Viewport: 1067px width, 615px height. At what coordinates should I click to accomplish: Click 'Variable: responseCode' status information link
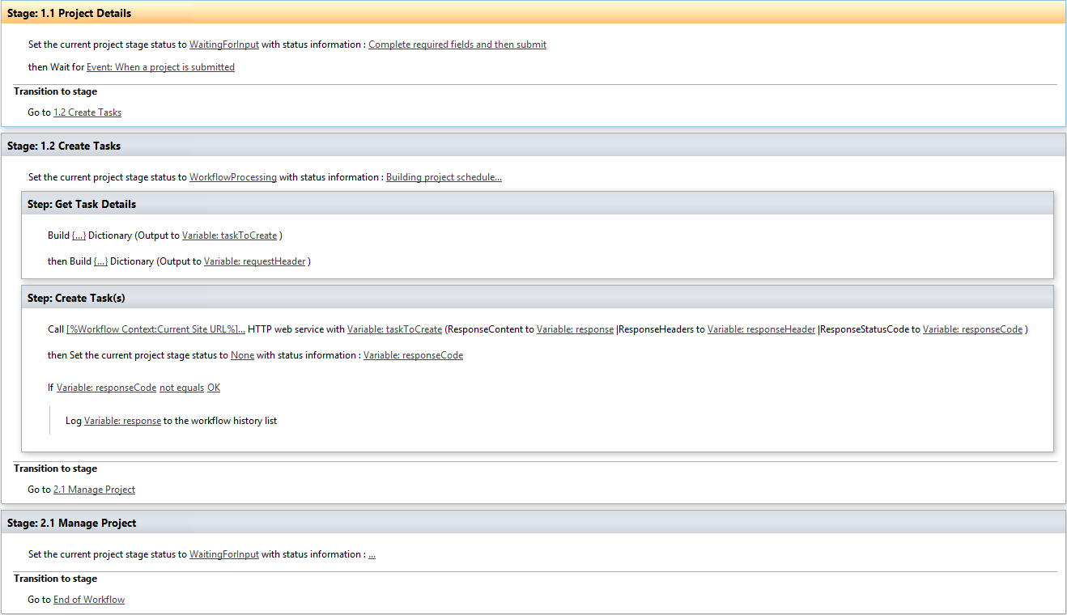coord(413,355)
